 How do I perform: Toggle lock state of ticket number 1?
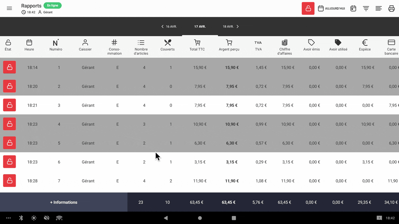9,68
